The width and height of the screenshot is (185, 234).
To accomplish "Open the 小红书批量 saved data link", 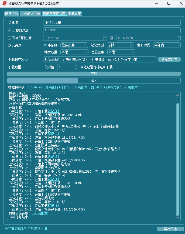I will click(x=39, y=213).
